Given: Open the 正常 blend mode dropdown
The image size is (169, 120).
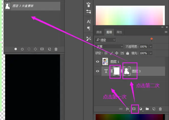Looking at the screenshot, I should pyautogui.click(x=109, y=47).
